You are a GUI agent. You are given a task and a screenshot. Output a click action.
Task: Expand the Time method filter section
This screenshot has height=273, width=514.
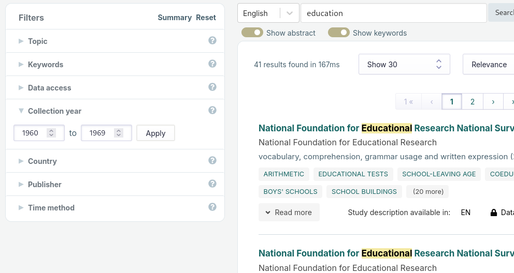pyautogui.click(x=115, y=207)
